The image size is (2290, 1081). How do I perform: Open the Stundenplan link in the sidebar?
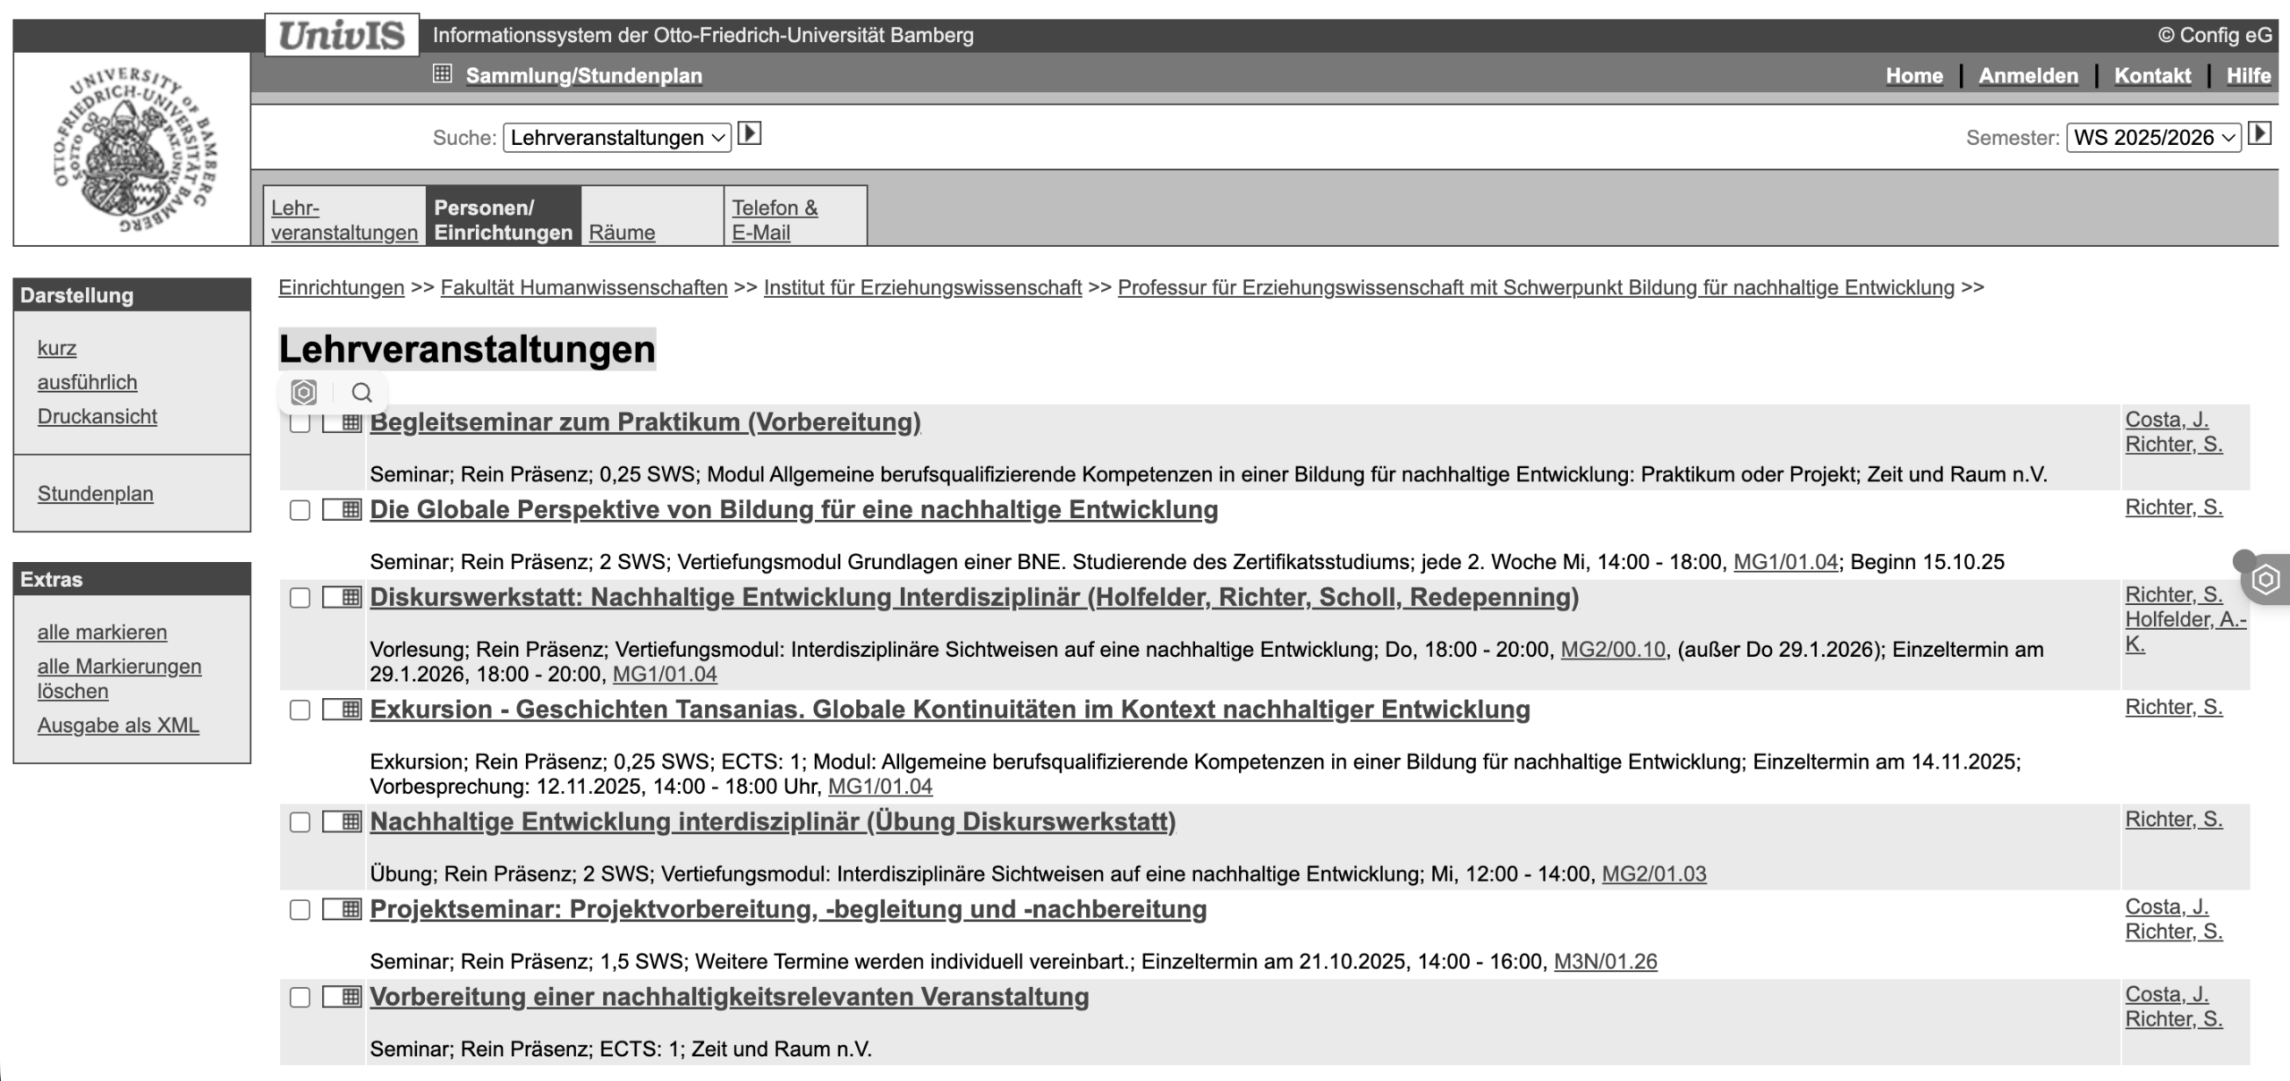click(x=95, y=494)
